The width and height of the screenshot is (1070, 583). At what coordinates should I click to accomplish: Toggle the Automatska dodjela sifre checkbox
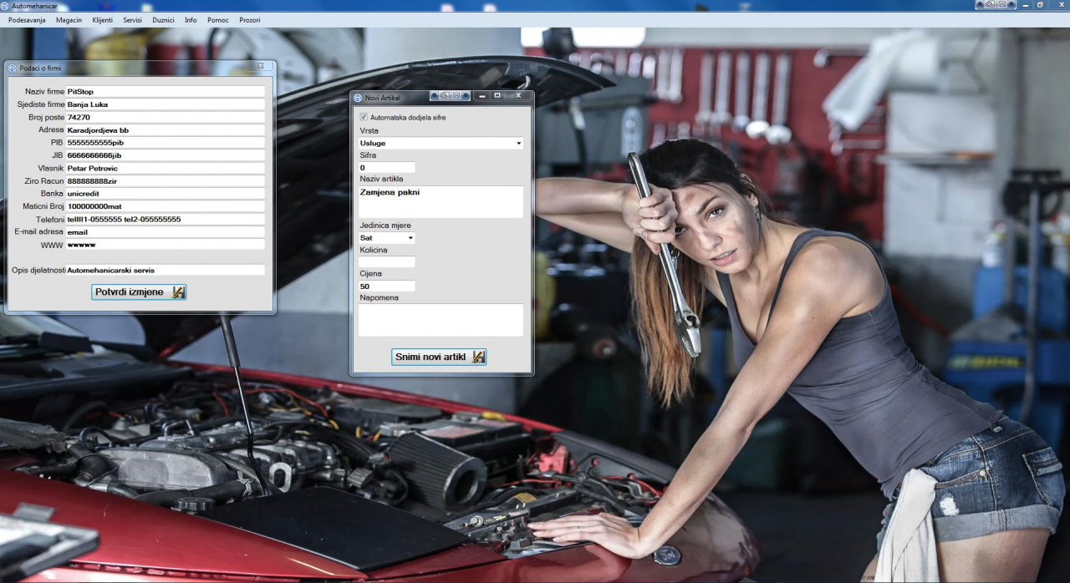point(364,118)
